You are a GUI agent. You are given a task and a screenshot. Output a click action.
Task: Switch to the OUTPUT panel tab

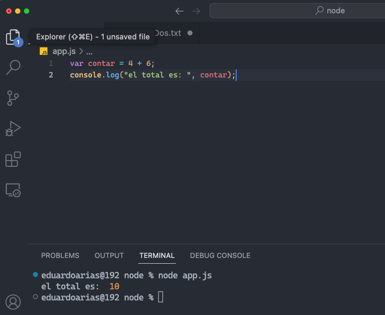109,255
